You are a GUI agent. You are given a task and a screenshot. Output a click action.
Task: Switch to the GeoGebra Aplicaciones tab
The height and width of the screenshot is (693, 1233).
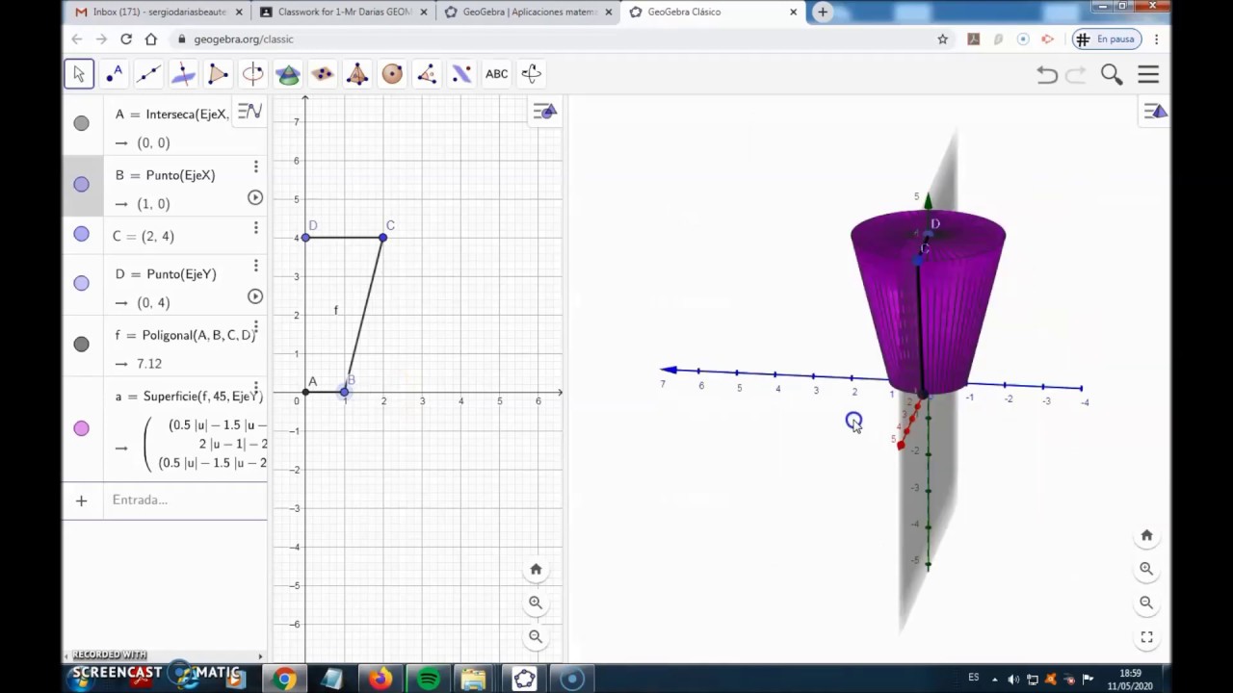[x=530, y=13]
